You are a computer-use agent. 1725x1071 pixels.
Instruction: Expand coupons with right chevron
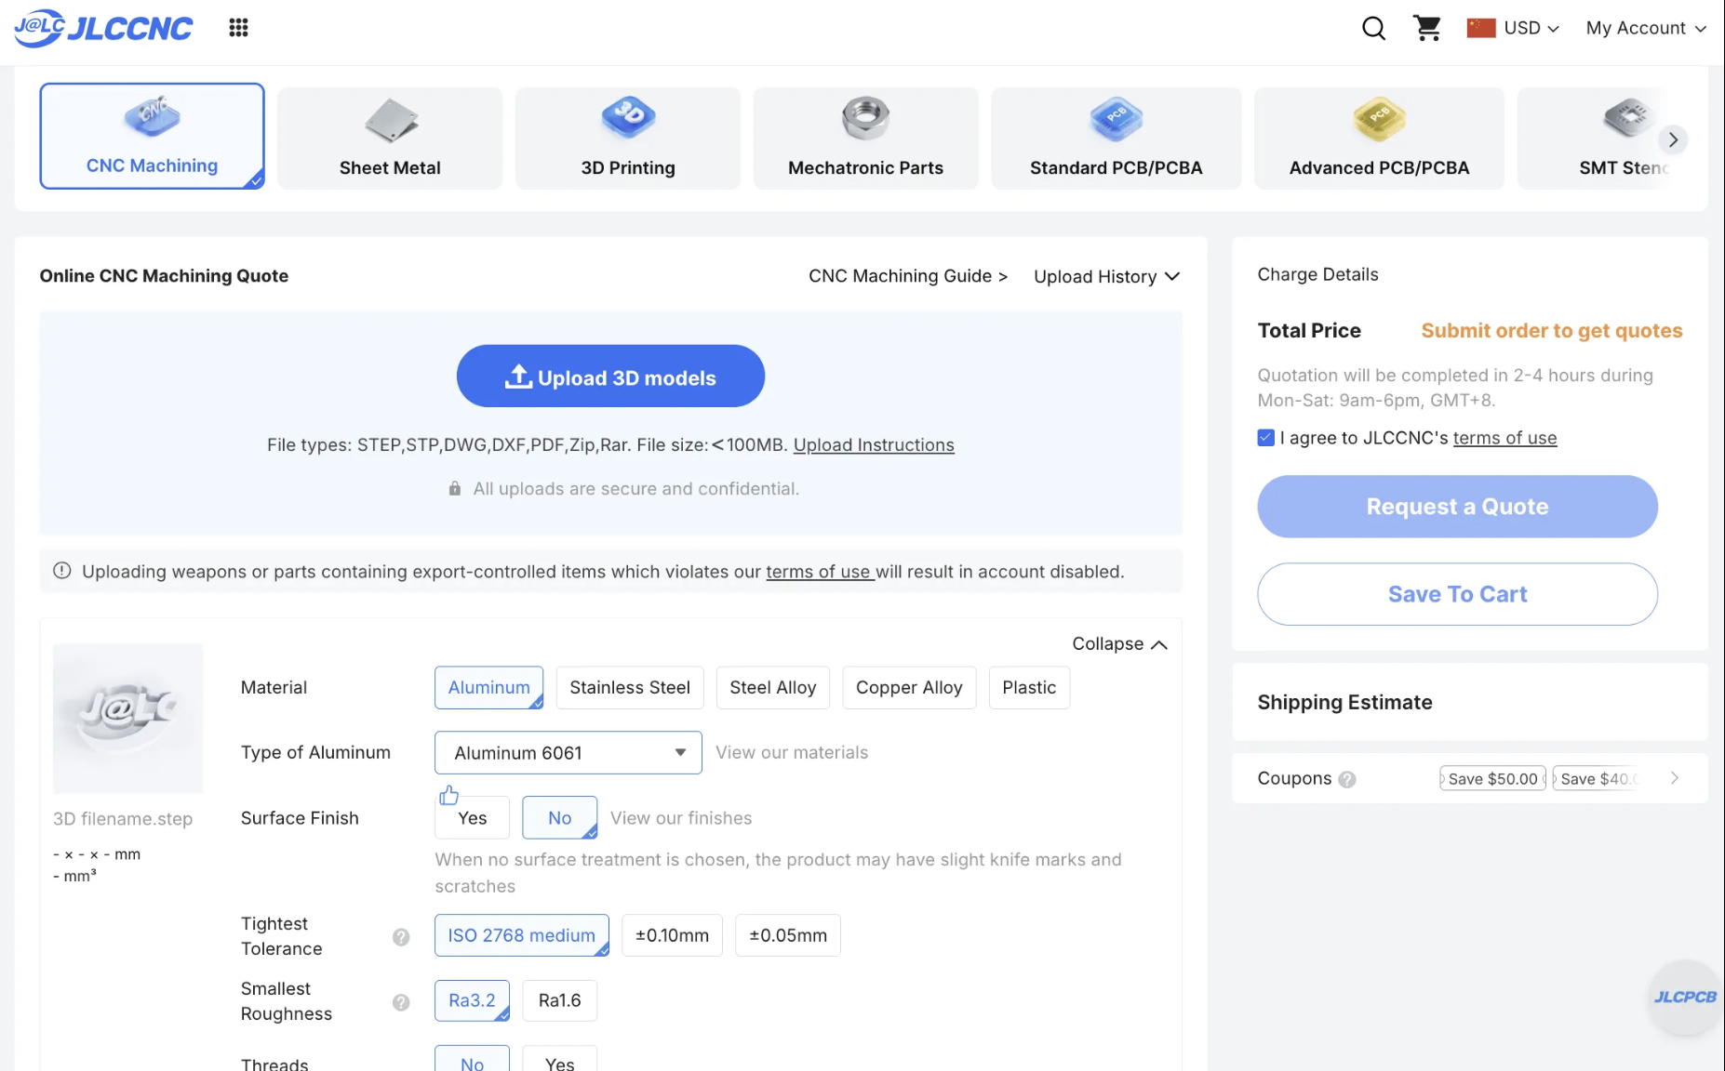1675,778
